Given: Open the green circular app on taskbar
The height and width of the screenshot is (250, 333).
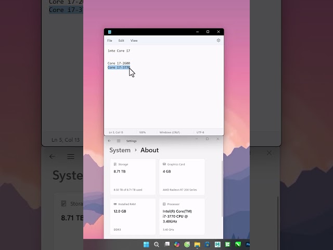Looking at the screenshot, I should coord(187,244).
